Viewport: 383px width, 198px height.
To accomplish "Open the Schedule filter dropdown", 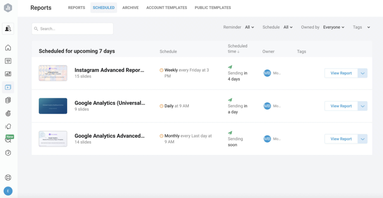I will [288, 27].
